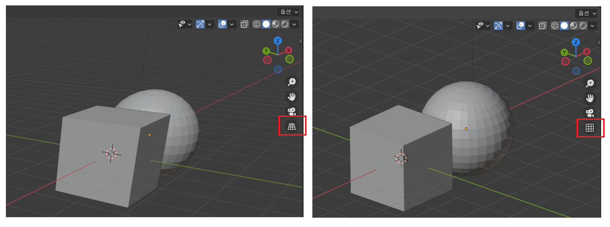Screen dimensions: 610x227
Task: Click zoom magnifier icon in right viewport
Action: click(x=589, y=84)
